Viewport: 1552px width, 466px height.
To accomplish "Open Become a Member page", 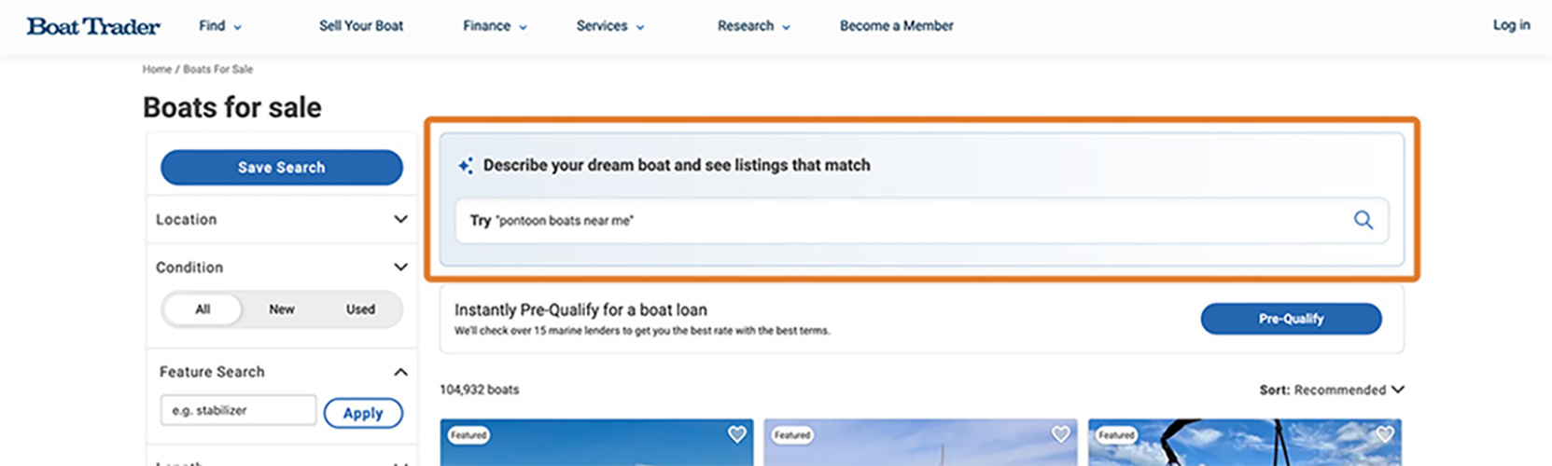I will click(x=897, y=26).
